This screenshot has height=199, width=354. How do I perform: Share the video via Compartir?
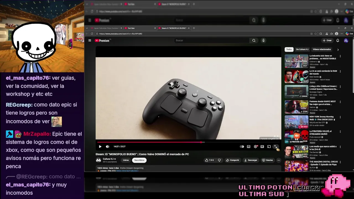pos(232,160)
